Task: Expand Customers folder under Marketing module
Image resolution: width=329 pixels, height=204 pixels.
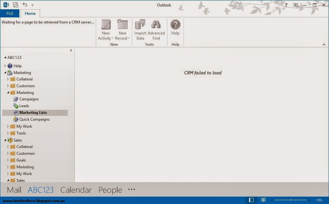Action: (x=8, y=86)
